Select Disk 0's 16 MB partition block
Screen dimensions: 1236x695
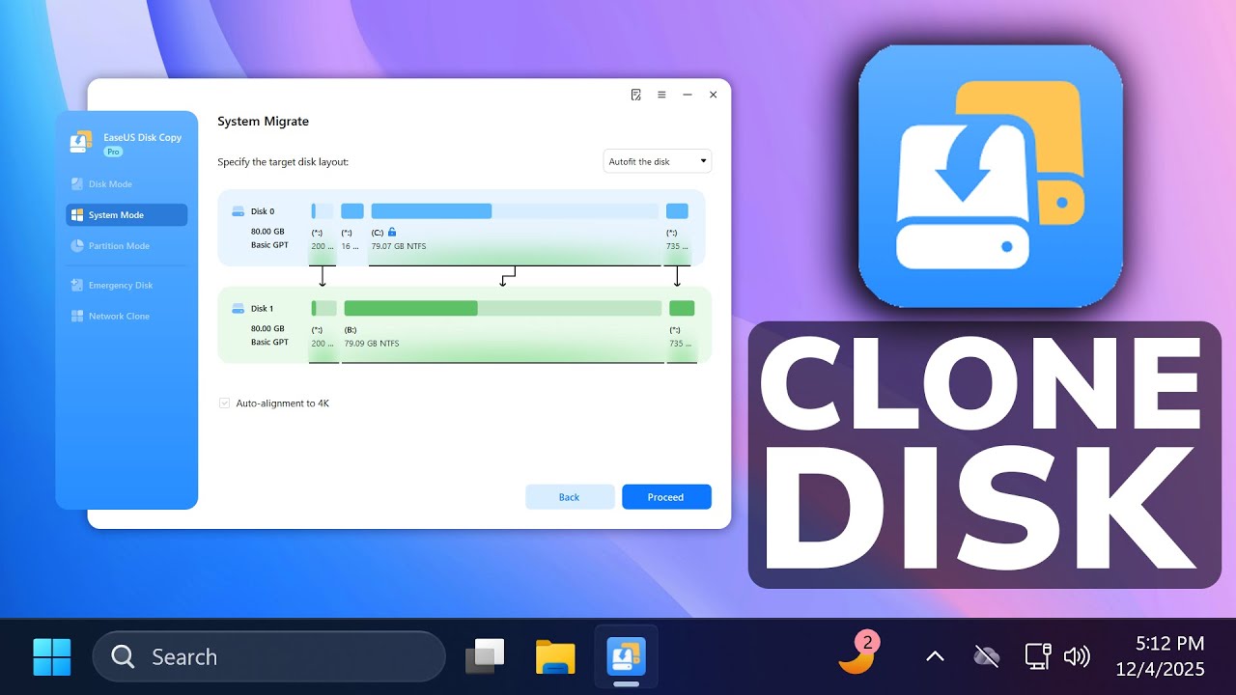coord(352,210)
